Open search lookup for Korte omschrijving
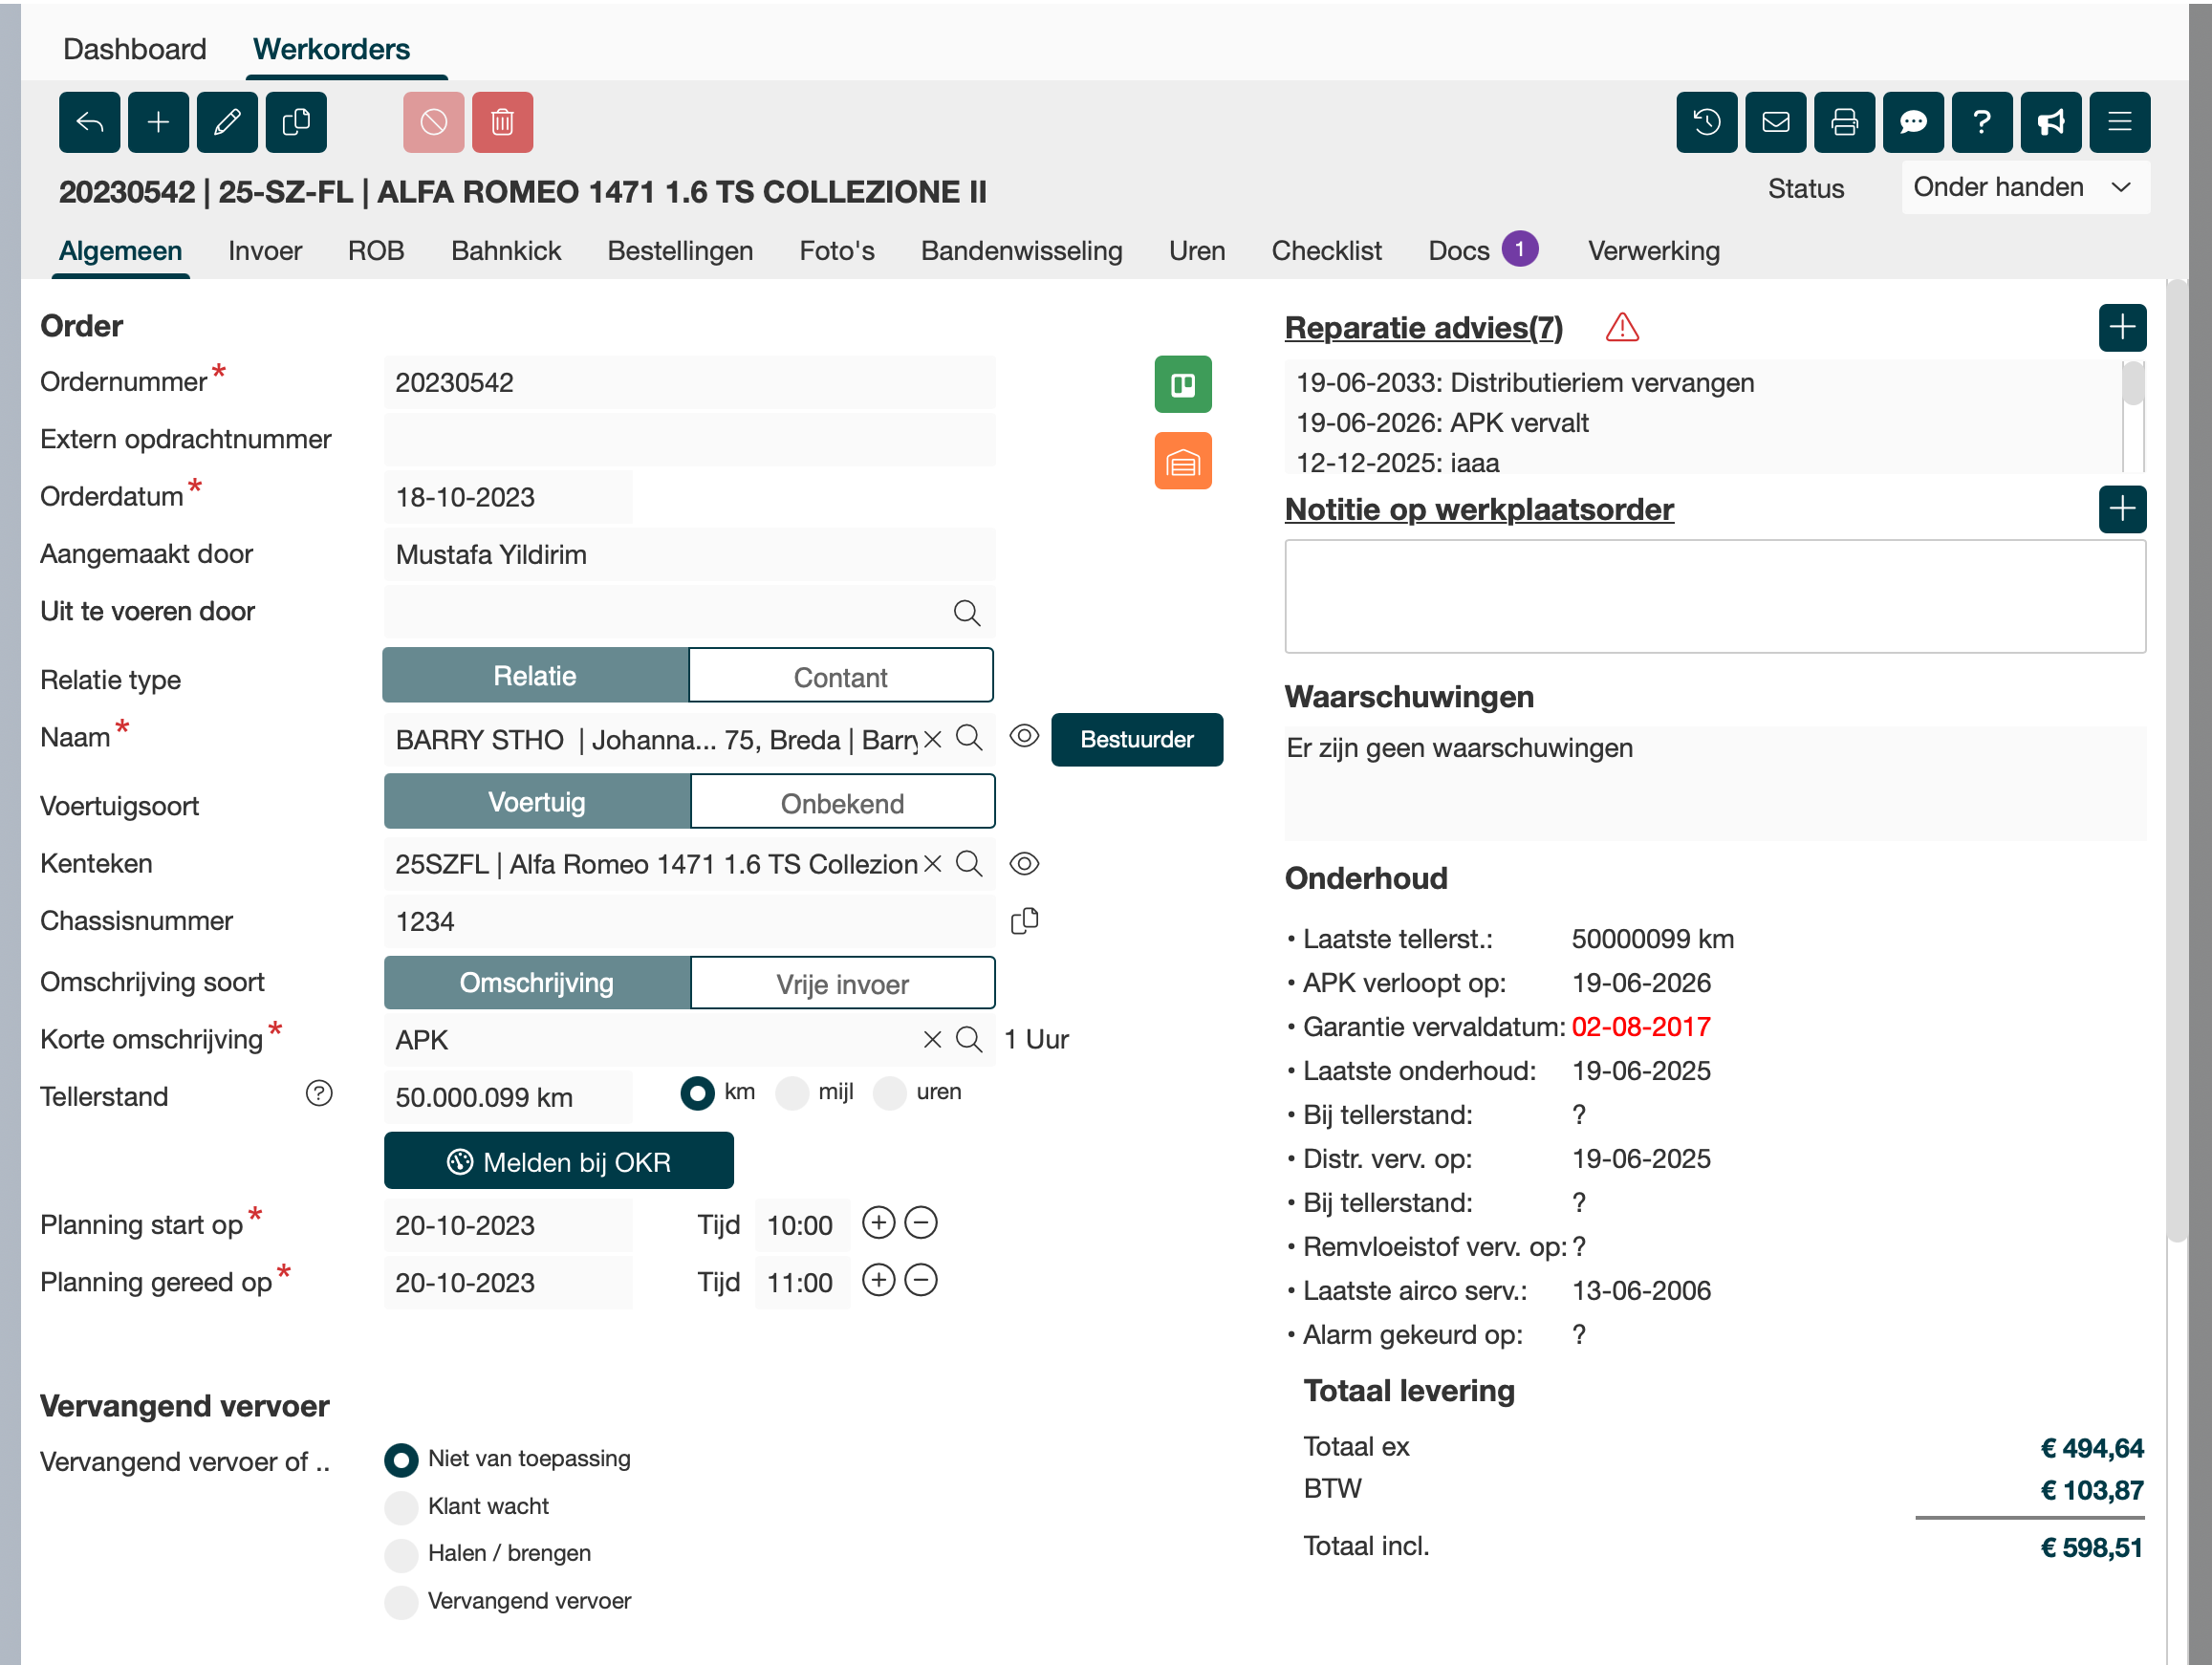Viewport: 2212px width, 1665px height. [x=968, y=1040]
